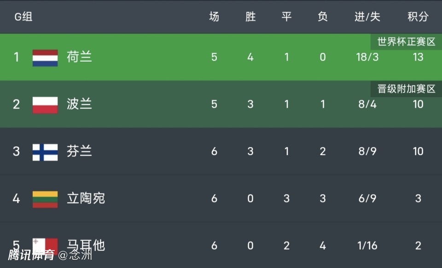
Task: Click Netherlands' 18/3 goals value
Action: pos(367,57)
